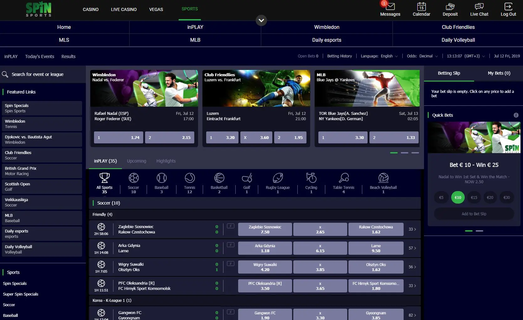Open the Results link
The height and width of the screenshot is (320, 523).
point(68,56)
